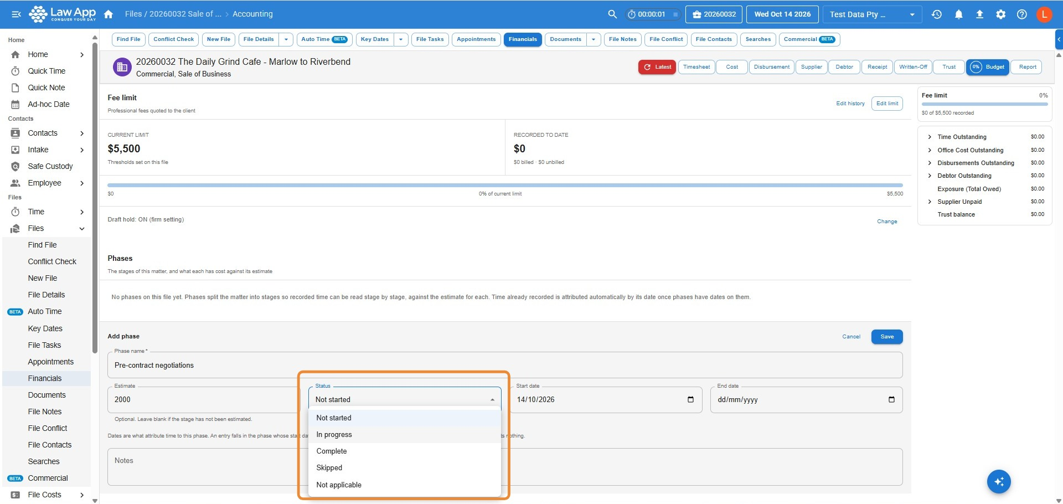Image resolution: width=1063 pixels, height=504 pixels.
Task: Expand the Home sidebar item
Action: (x=82, y=54)
